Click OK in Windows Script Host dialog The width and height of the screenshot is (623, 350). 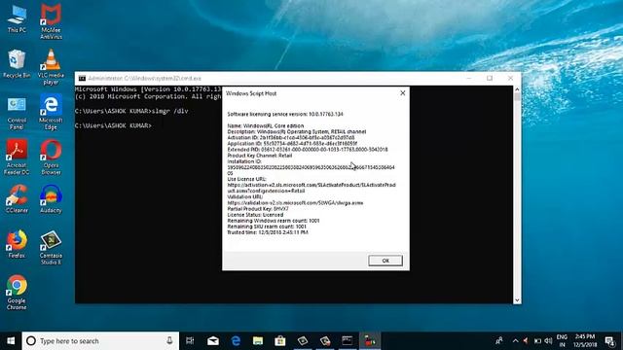point(385,261)
